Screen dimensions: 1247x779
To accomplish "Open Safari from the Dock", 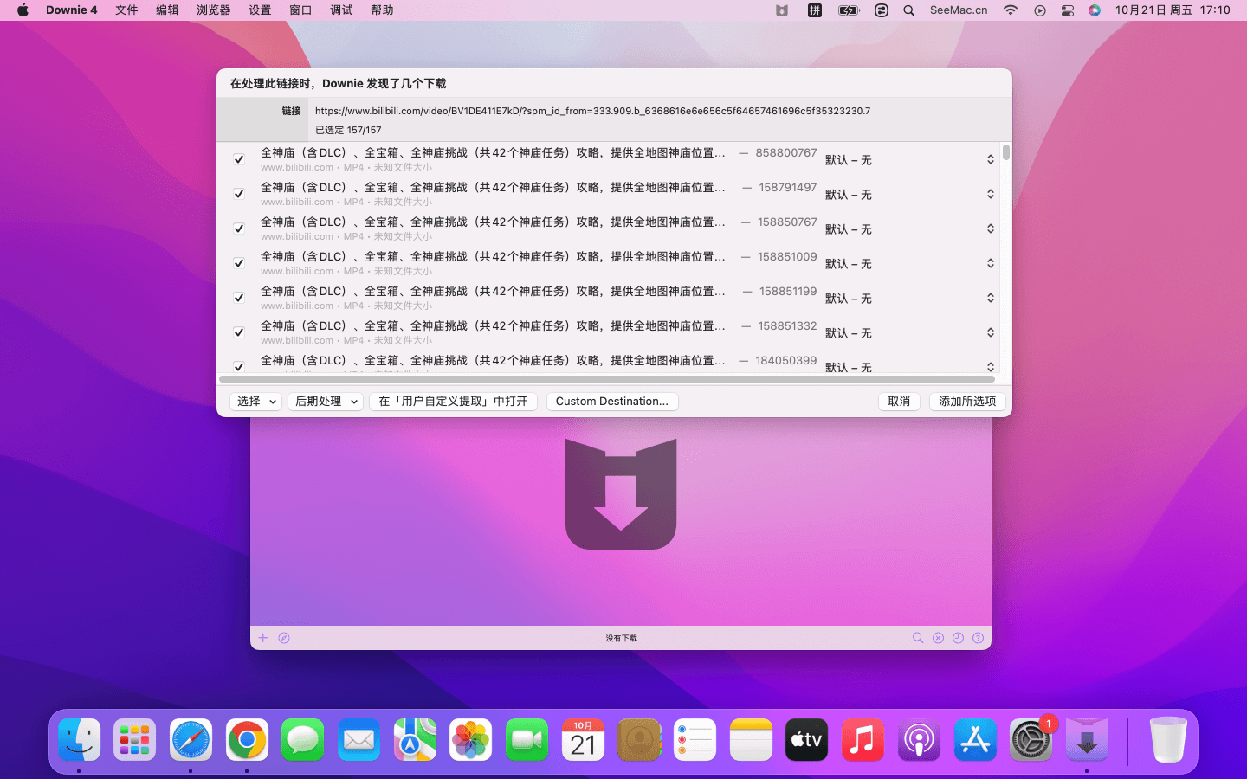I will [191, 740].
